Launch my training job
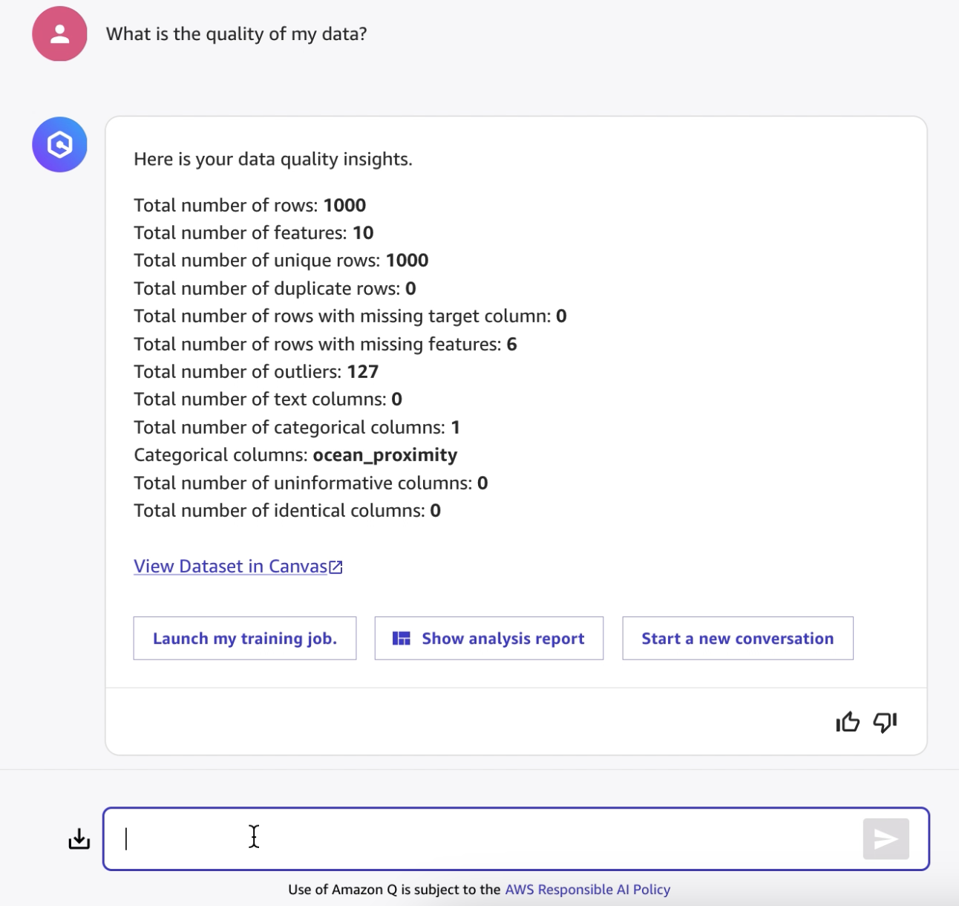 (245, 638)
